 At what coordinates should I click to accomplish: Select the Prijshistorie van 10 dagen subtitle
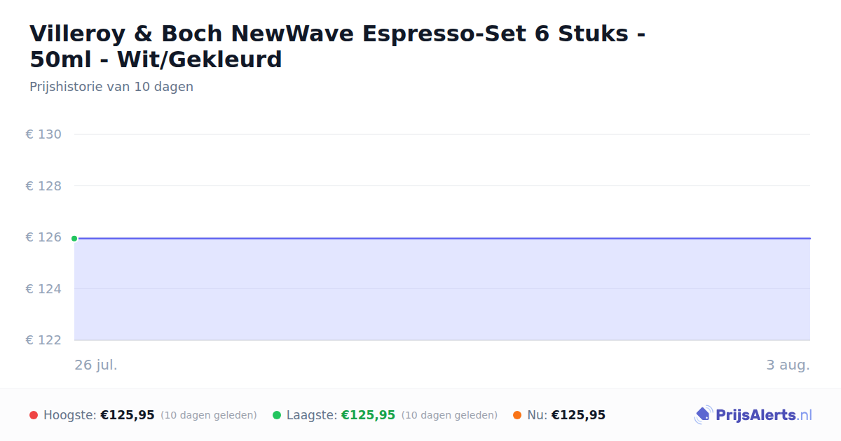pos(111,87)
